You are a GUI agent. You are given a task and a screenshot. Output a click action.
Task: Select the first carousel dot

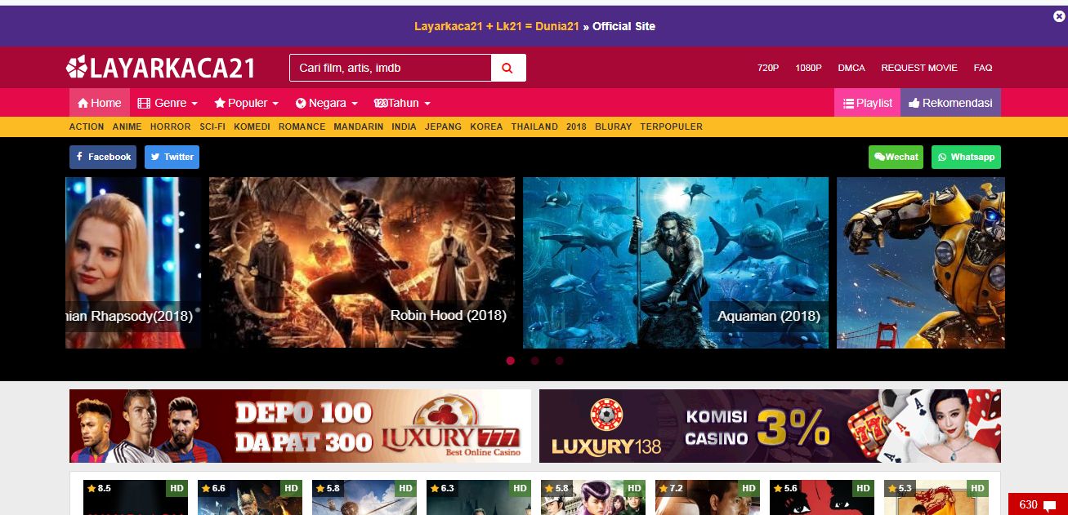click(x=511, y=361)
